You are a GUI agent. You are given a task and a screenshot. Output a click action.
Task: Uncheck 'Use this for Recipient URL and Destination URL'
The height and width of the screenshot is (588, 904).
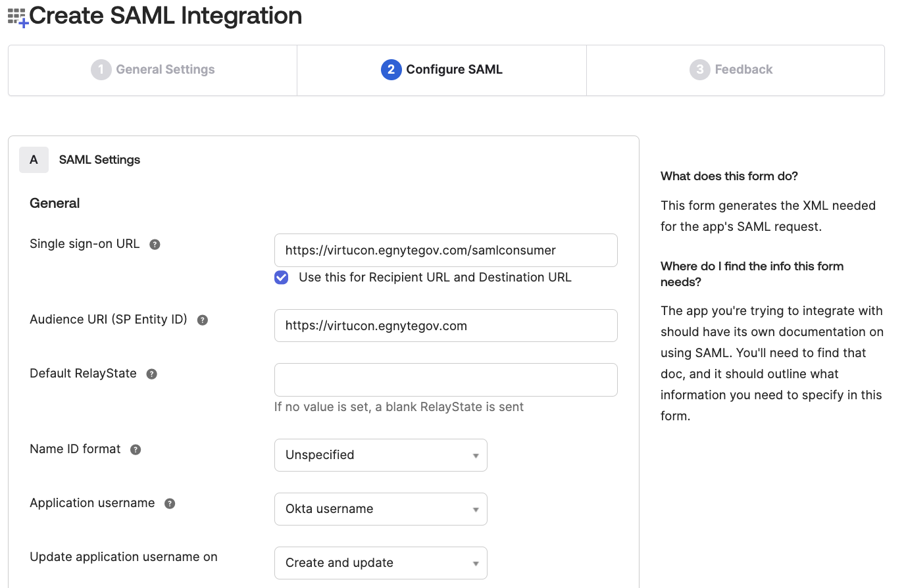[x=281, y=277]
